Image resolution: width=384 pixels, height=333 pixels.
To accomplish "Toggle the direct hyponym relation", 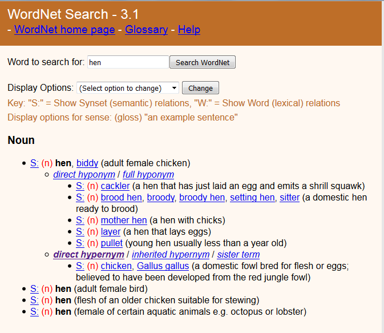I will (x=84, y=175).
